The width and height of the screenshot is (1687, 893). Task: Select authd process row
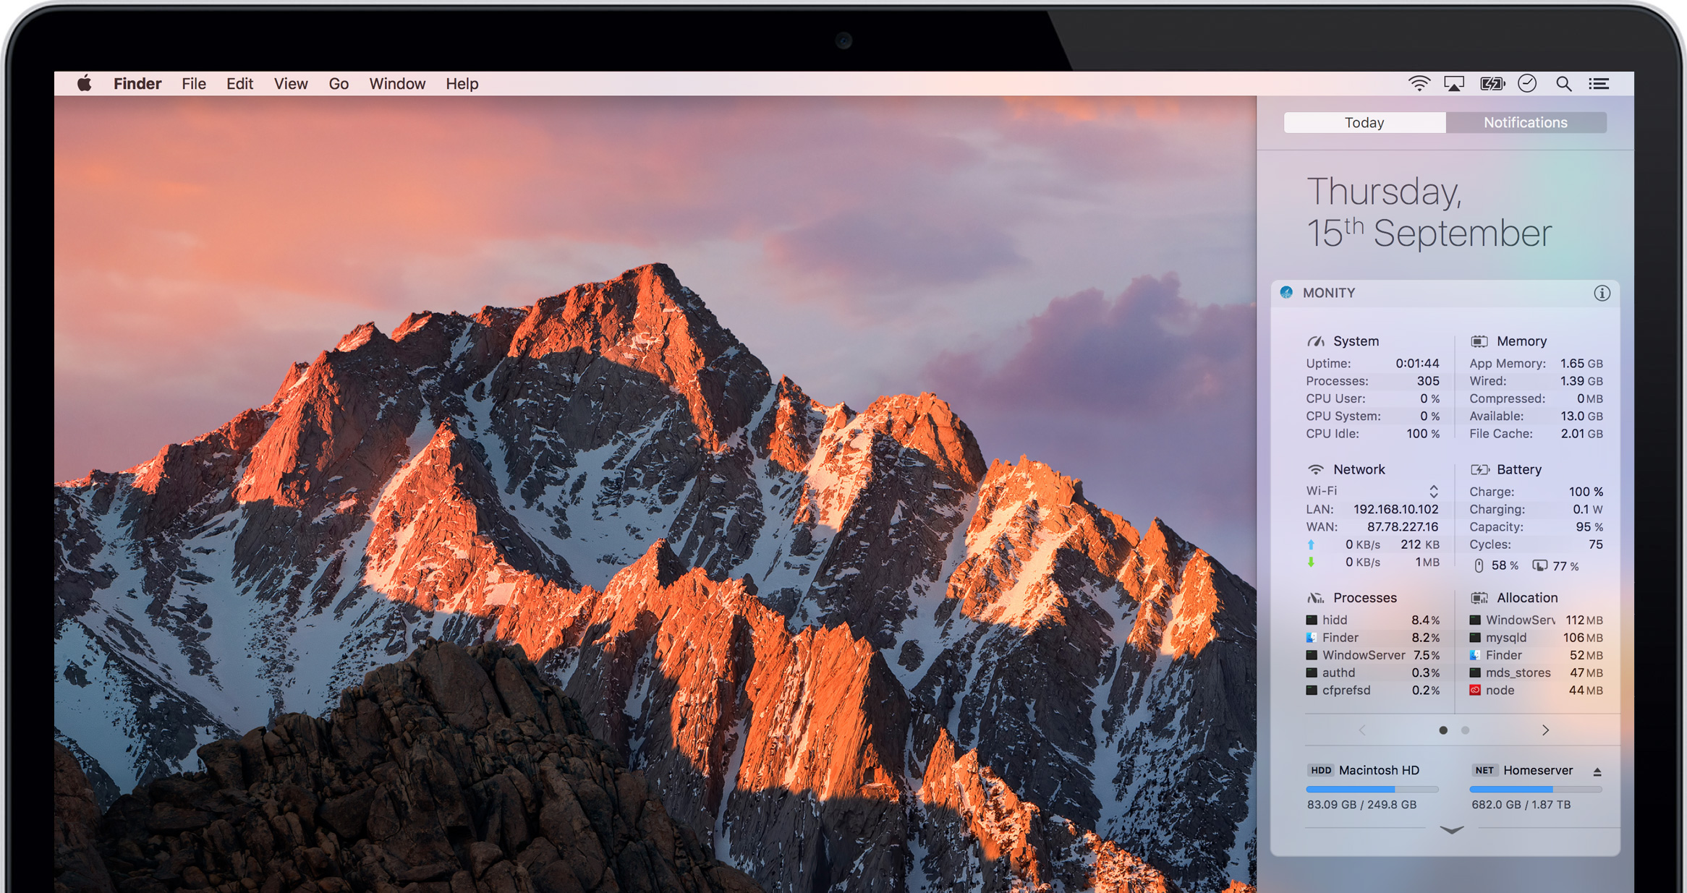(1372, 672)
